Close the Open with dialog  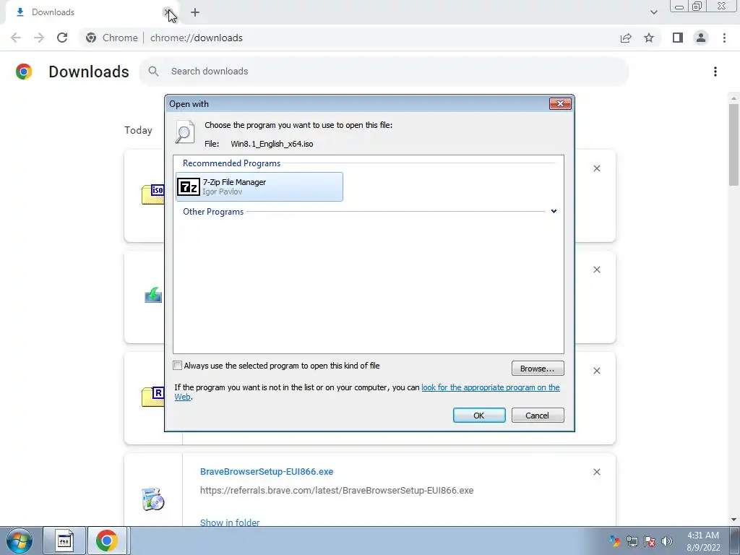(x=560, y=104)
